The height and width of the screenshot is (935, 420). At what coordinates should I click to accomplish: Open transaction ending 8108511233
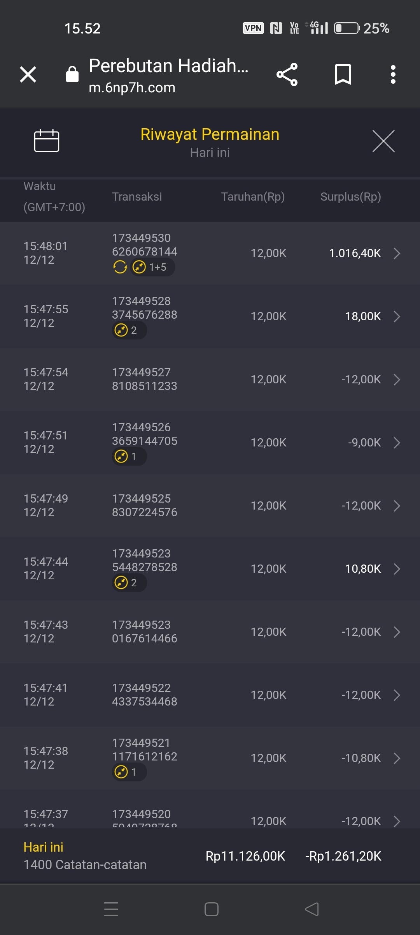144,379
